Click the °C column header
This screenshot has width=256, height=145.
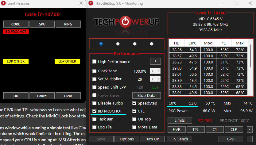click(224, 43)
